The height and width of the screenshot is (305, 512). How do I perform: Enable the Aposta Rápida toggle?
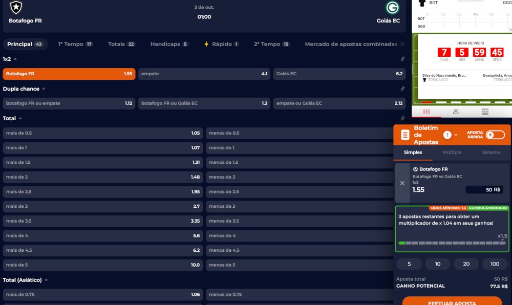click(x=495, y=135)
